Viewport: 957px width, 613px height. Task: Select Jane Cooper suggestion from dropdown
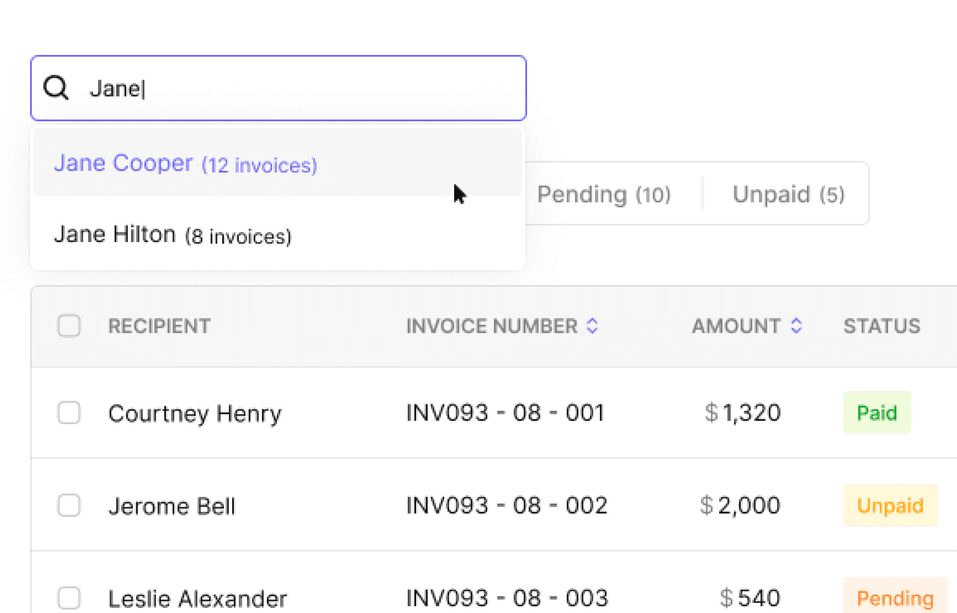pos(186,163)
